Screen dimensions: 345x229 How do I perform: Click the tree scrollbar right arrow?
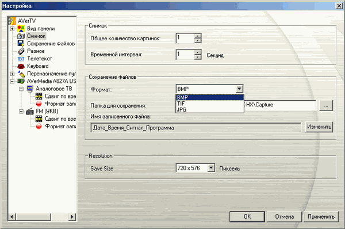72,217
